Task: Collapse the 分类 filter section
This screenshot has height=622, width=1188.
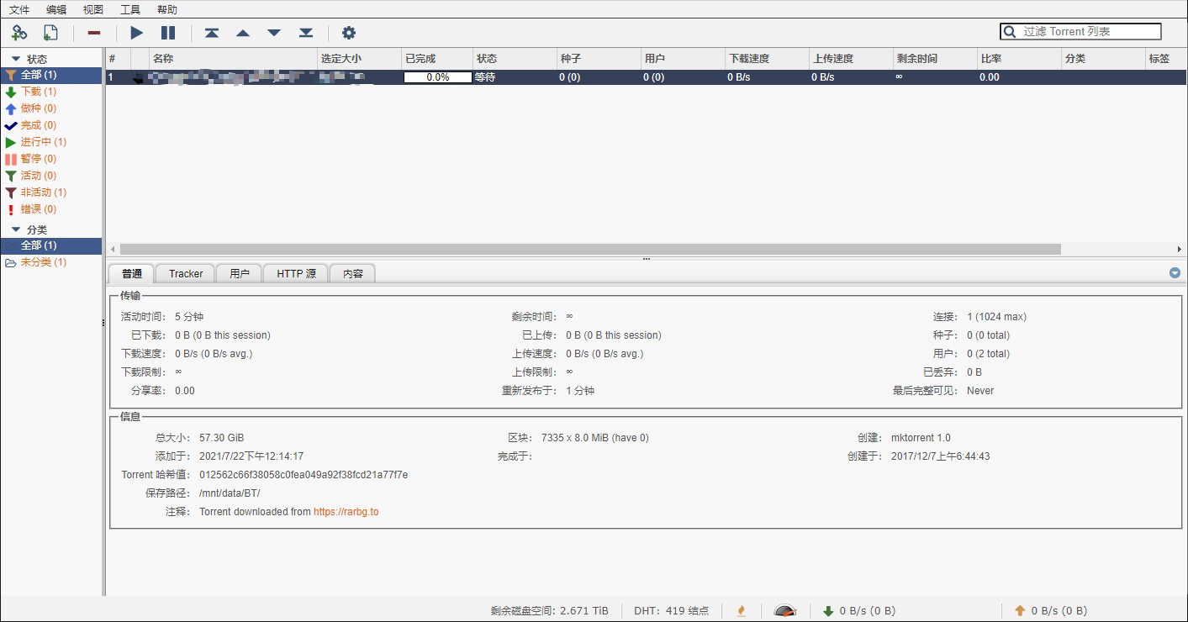Action: (x=16, y=229)
